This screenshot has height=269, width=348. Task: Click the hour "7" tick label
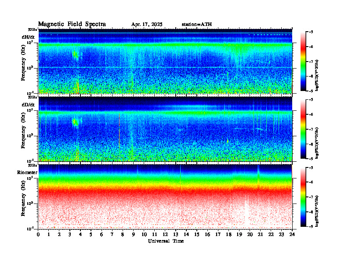pyautogui.click(x=112, y=234)
